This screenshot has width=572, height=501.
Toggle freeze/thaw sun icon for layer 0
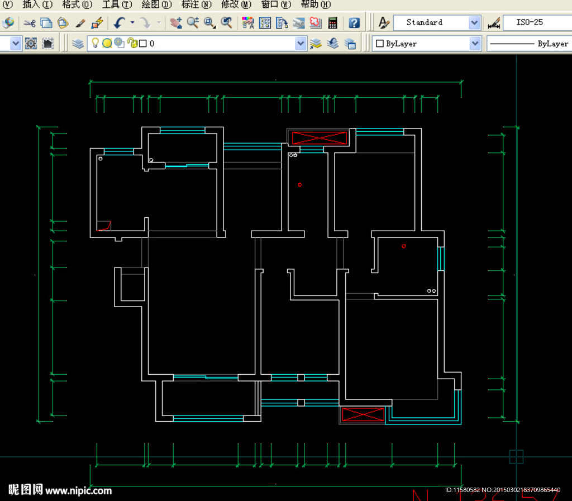(107, 43)
